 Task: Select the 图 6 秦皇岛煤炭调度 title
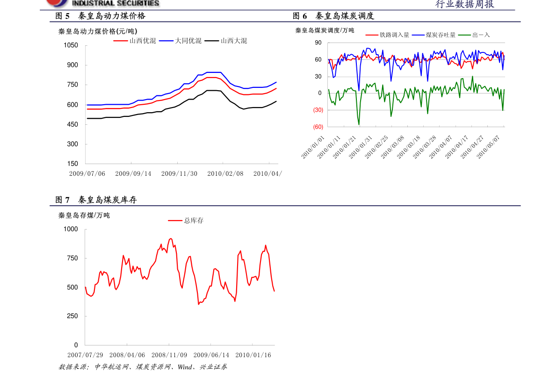click(x=333, y=16)
